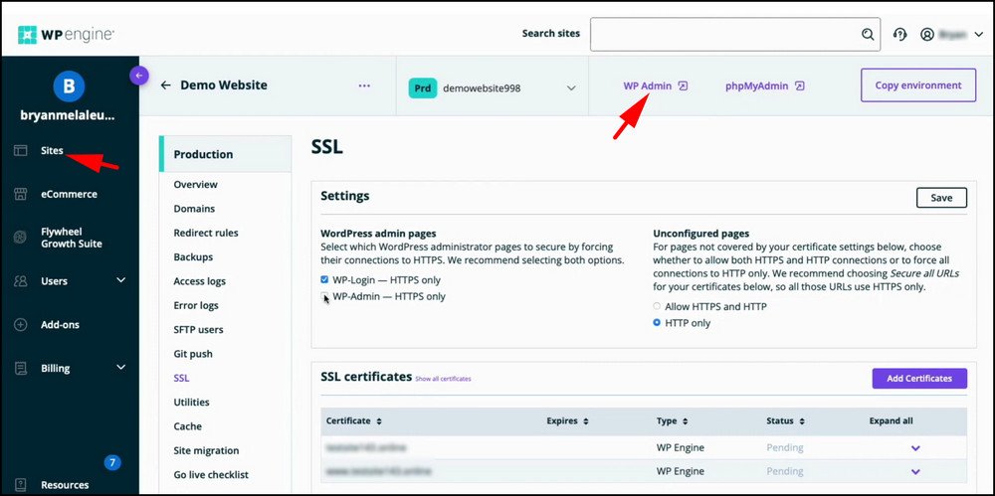Go to Backups in Production menu
The height and width of the screenshot is (496, 995).
pos(193,257)
